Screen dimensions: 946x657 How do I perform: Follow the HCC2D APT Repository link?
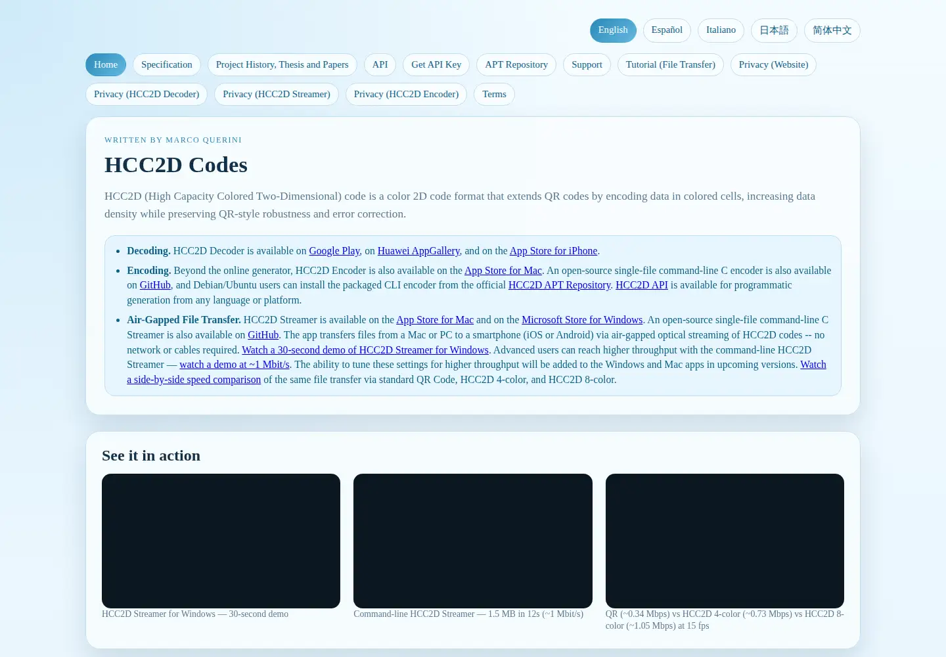coord(560,285)
